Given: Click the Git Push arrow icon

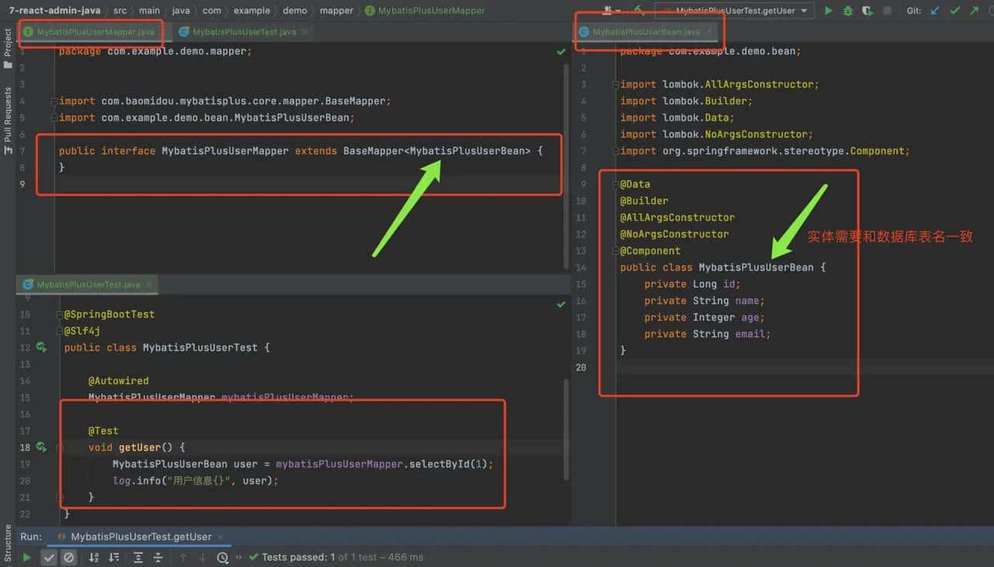Looking at the screenshot, I should 975,12.
